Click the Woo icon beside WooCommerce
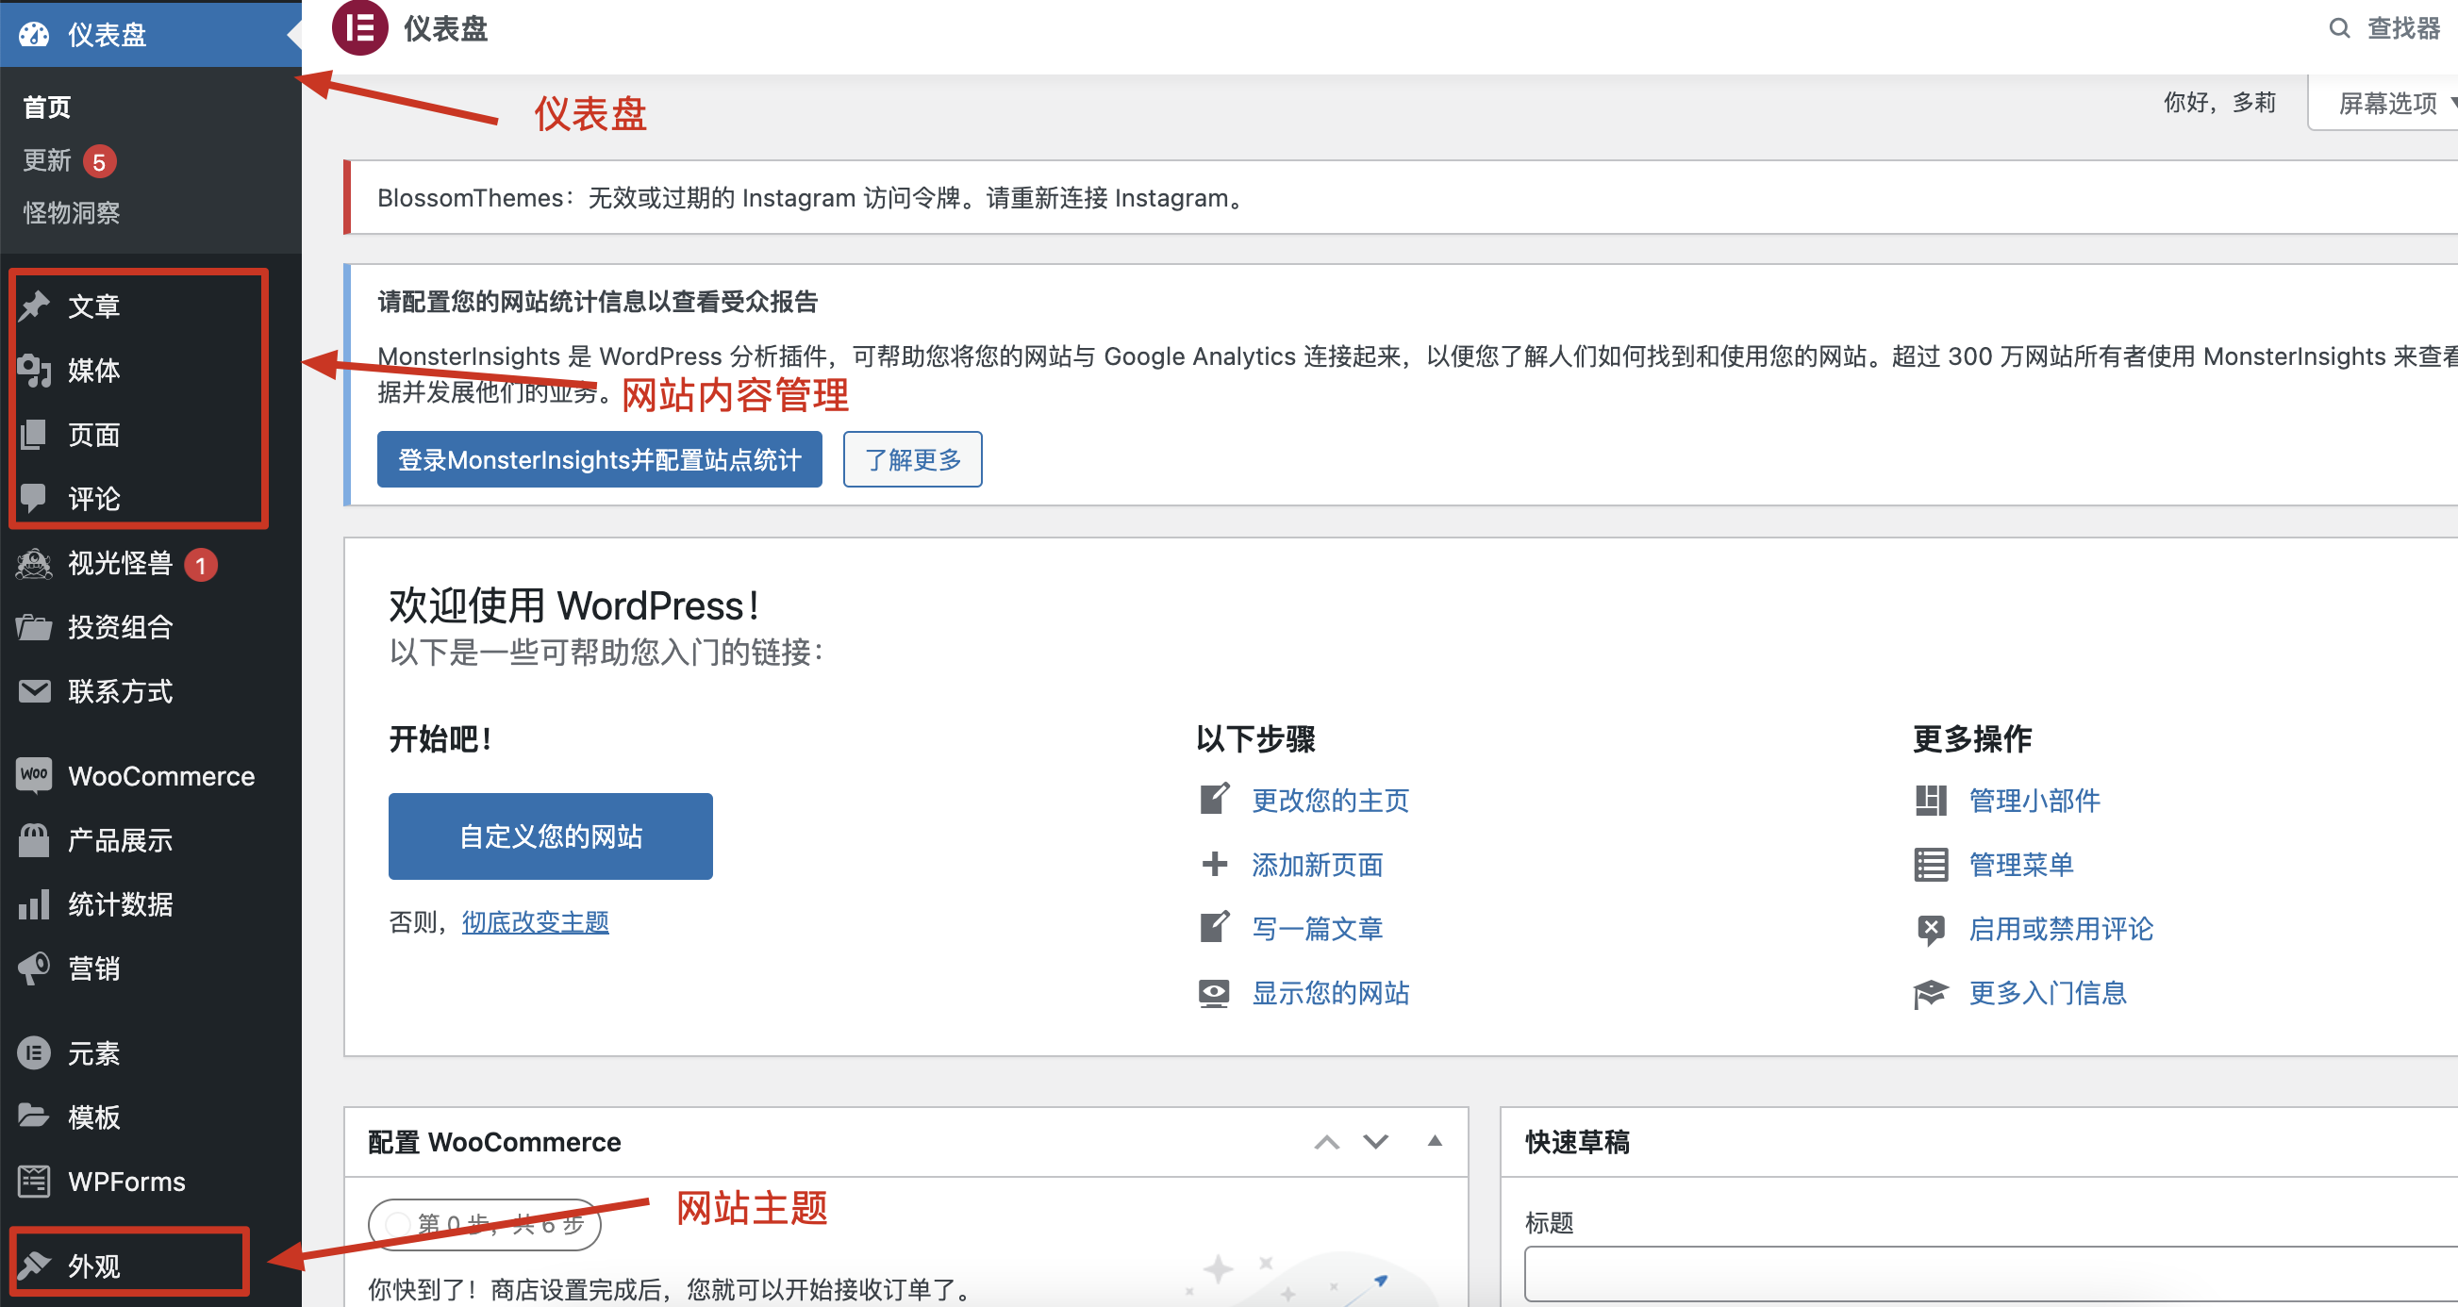This screenshot has width=2458, height=1307. pos(34,775)
